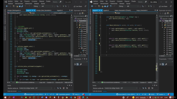The height and width of the screenshot is (99, 177).
Task: Click search magnifier icon in right title bar
Action: (x=146, y=2)
